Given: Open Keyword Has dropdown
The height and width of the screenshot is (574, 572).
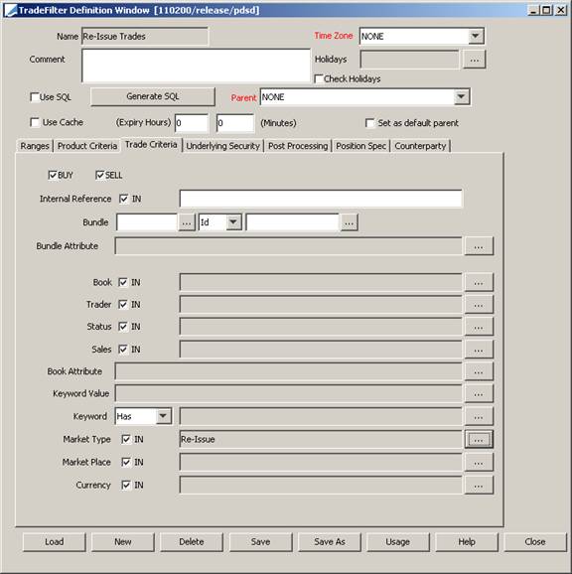Looking at the screenshot, I should click(x=163, y=416).
